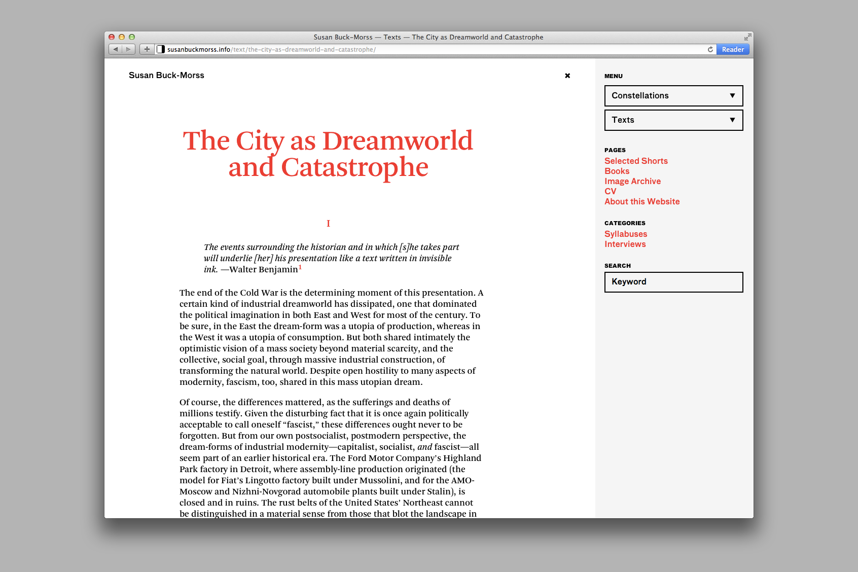Click the Keyword search input field
This screenshot has width=858, height=572.
[673, 282]
